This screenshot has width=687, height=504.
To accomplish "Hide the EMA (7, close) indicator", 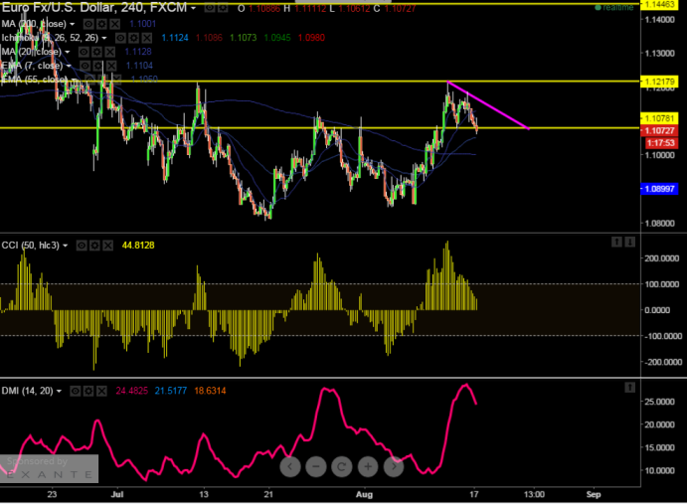I will 85,66.
